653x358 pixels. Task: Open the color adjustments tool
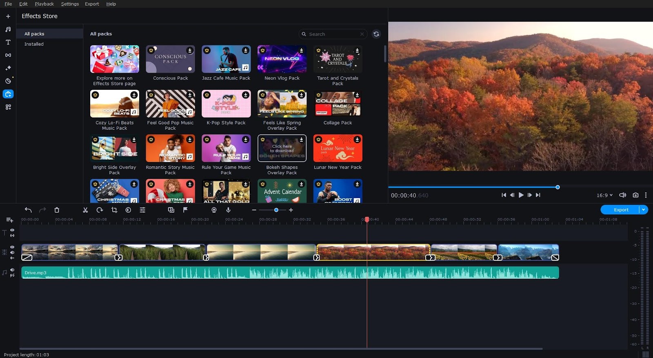click(128, 210)
